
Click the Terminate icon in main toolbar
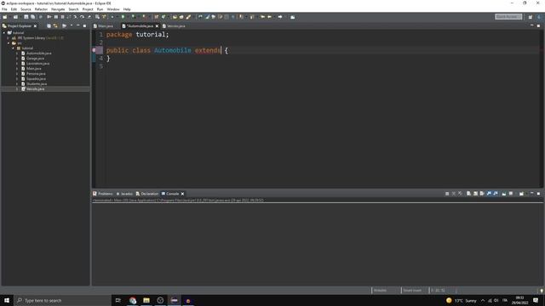(x=62, y=17)
